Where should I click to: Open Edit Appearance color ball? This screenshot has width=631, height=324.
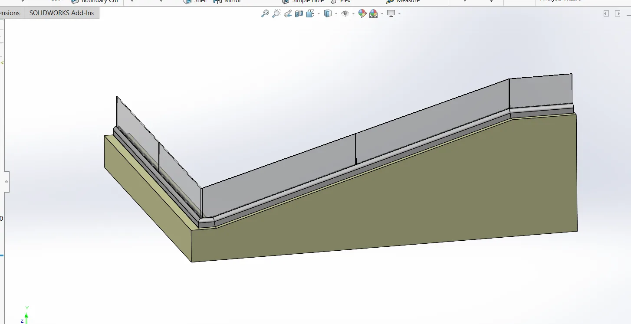(x=362, y=13)
